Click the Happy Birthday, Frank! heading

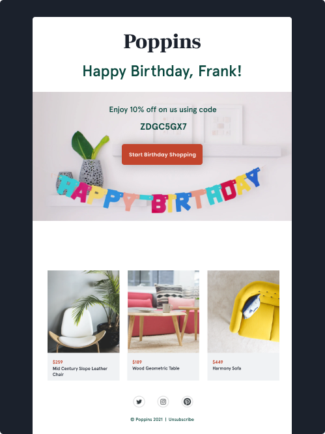coord(162,72)
